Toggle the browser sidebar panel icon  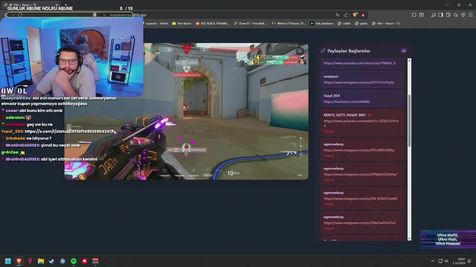pos(441,15)
